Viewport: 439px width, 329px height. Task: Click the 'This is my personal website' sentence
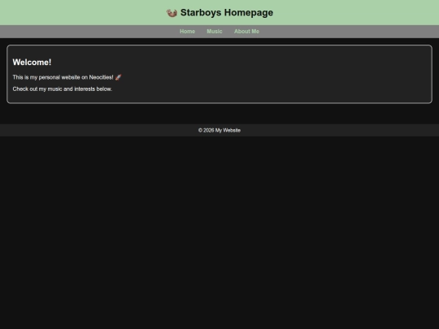point(67,77)
